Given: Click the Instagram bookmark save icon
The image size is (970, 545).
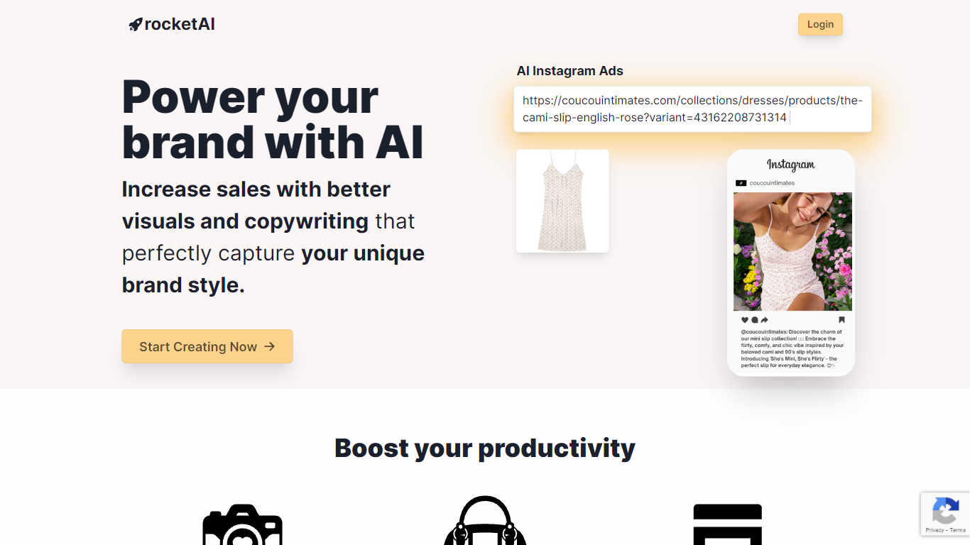Looking at the screenshot, I should [x=841, y=320].
